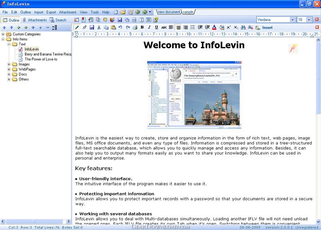This screenshot has width=321, height=230.
Task: Open the navigation history dropdown arrow
Action: point(150,12)
